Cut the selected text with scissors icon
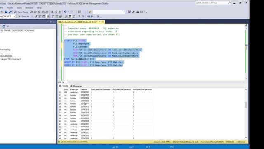The height and width of the screenshot is (149, 264). (x=52, y=12)
